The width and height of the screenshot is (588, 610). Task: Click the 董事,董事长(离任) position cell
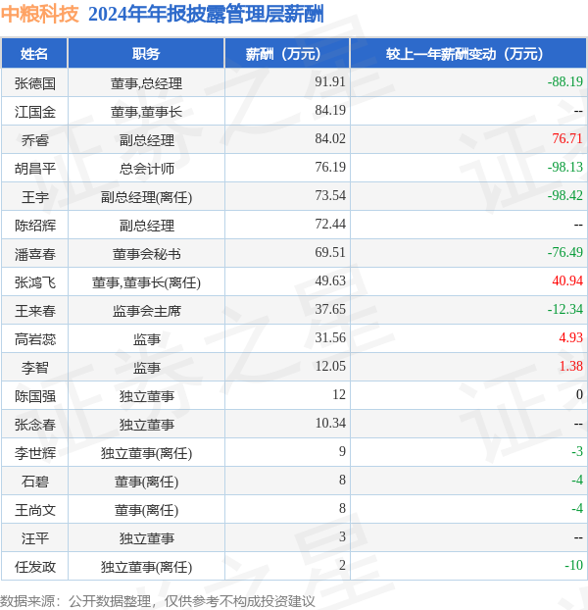(146, 282)
